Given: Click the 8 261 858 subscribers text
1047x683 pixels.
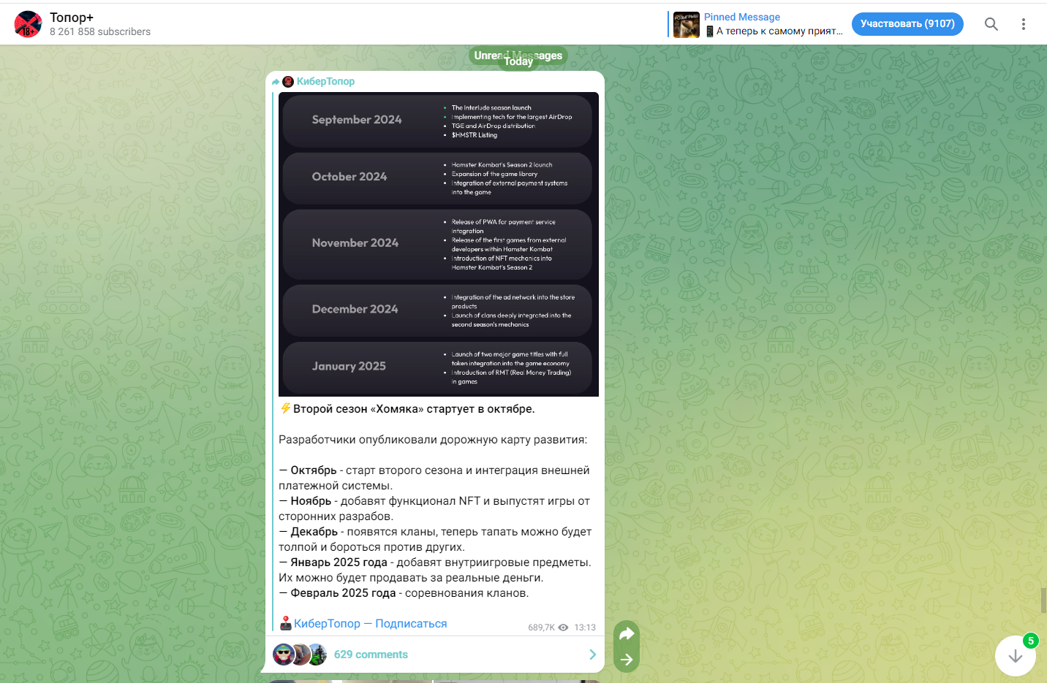Looking at the screenshot, I should (x=100, y=32).
